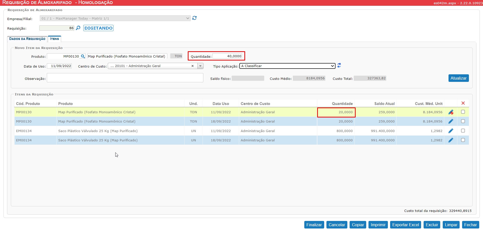
Task: Click the Cancelar button
Action: [337, 225]
